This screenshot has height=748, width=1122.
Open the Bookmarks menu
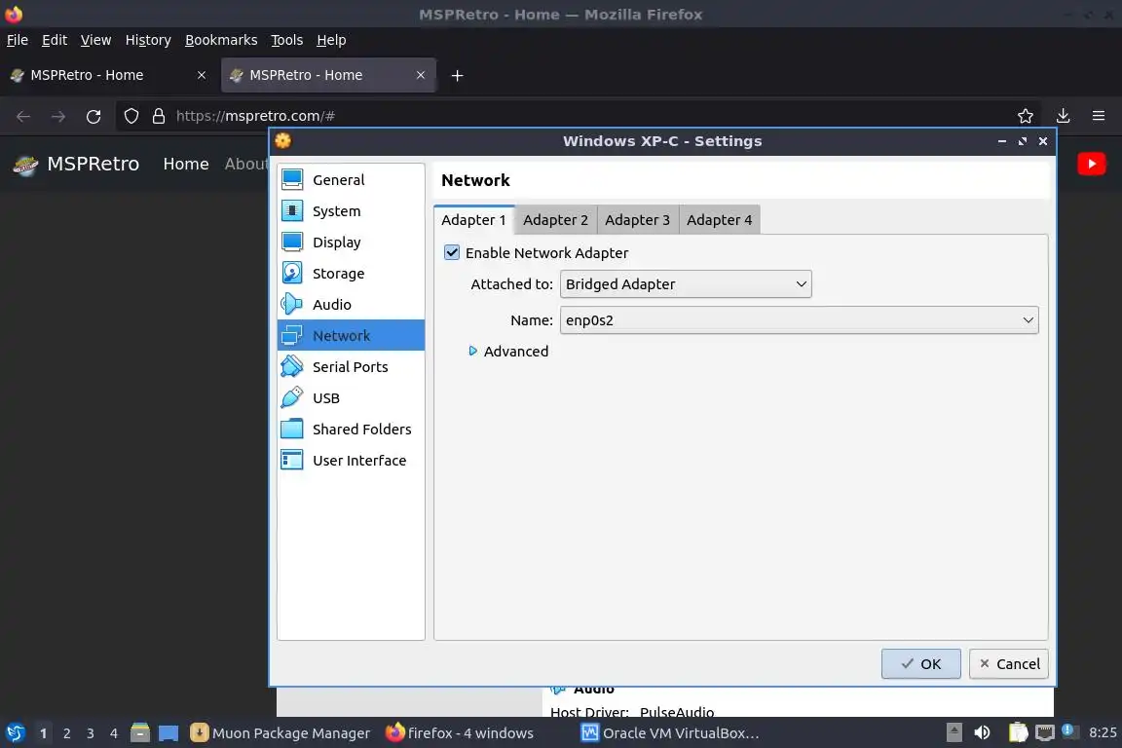pyautogui.click(x=221, y=40)
